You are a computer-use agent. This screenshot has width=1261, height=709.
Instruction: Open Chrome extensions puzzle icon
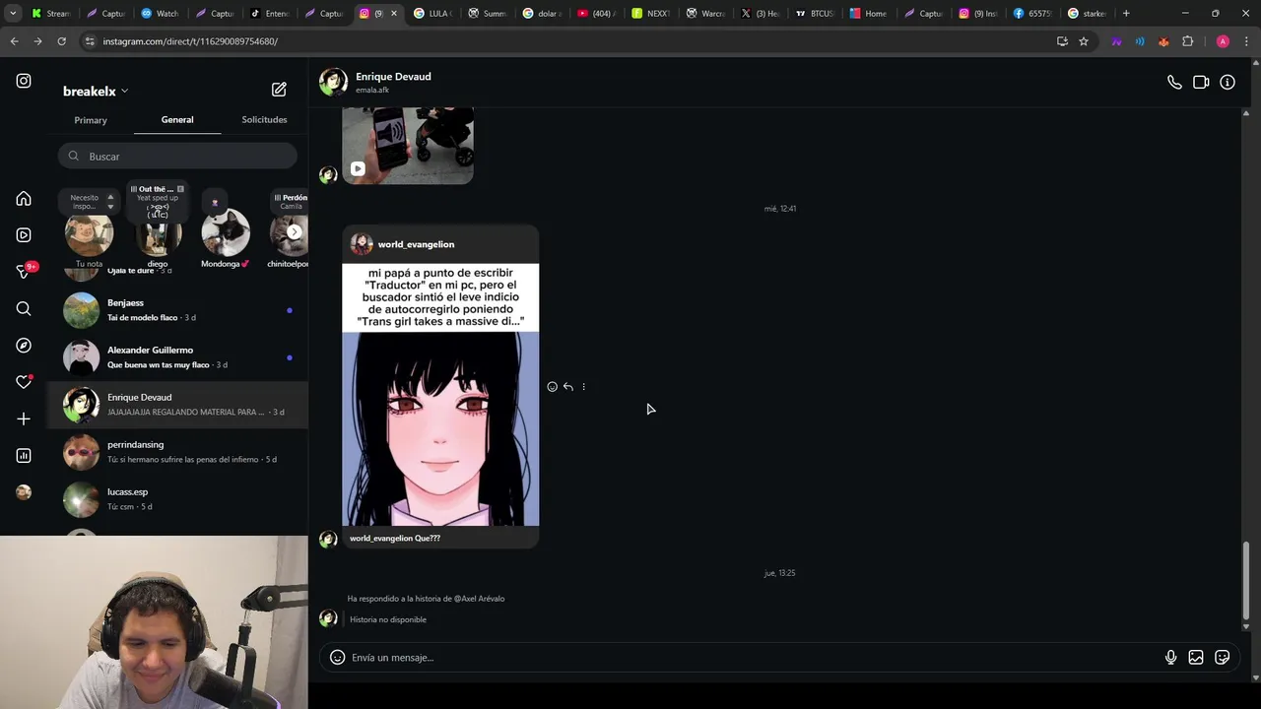1187,41
